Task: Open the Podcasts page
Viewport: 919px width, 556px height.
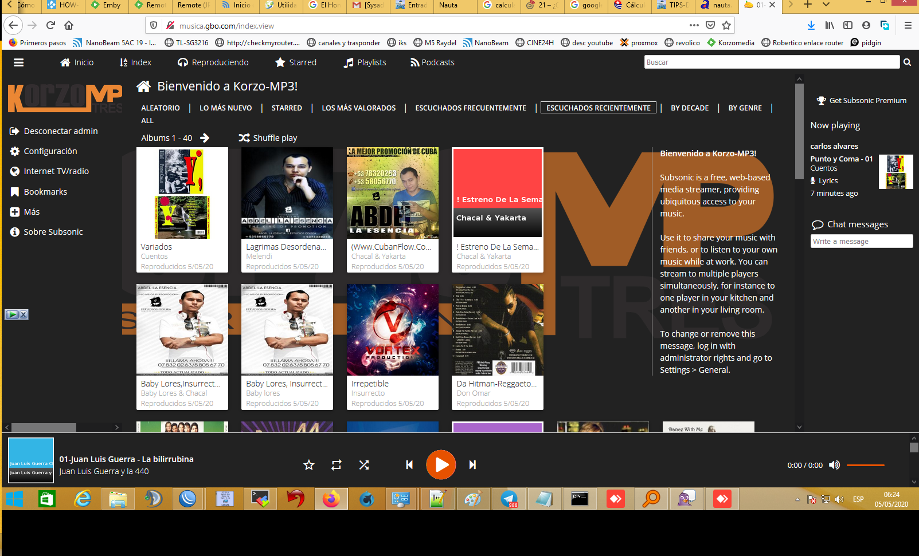Action: [x=432, y=62]
